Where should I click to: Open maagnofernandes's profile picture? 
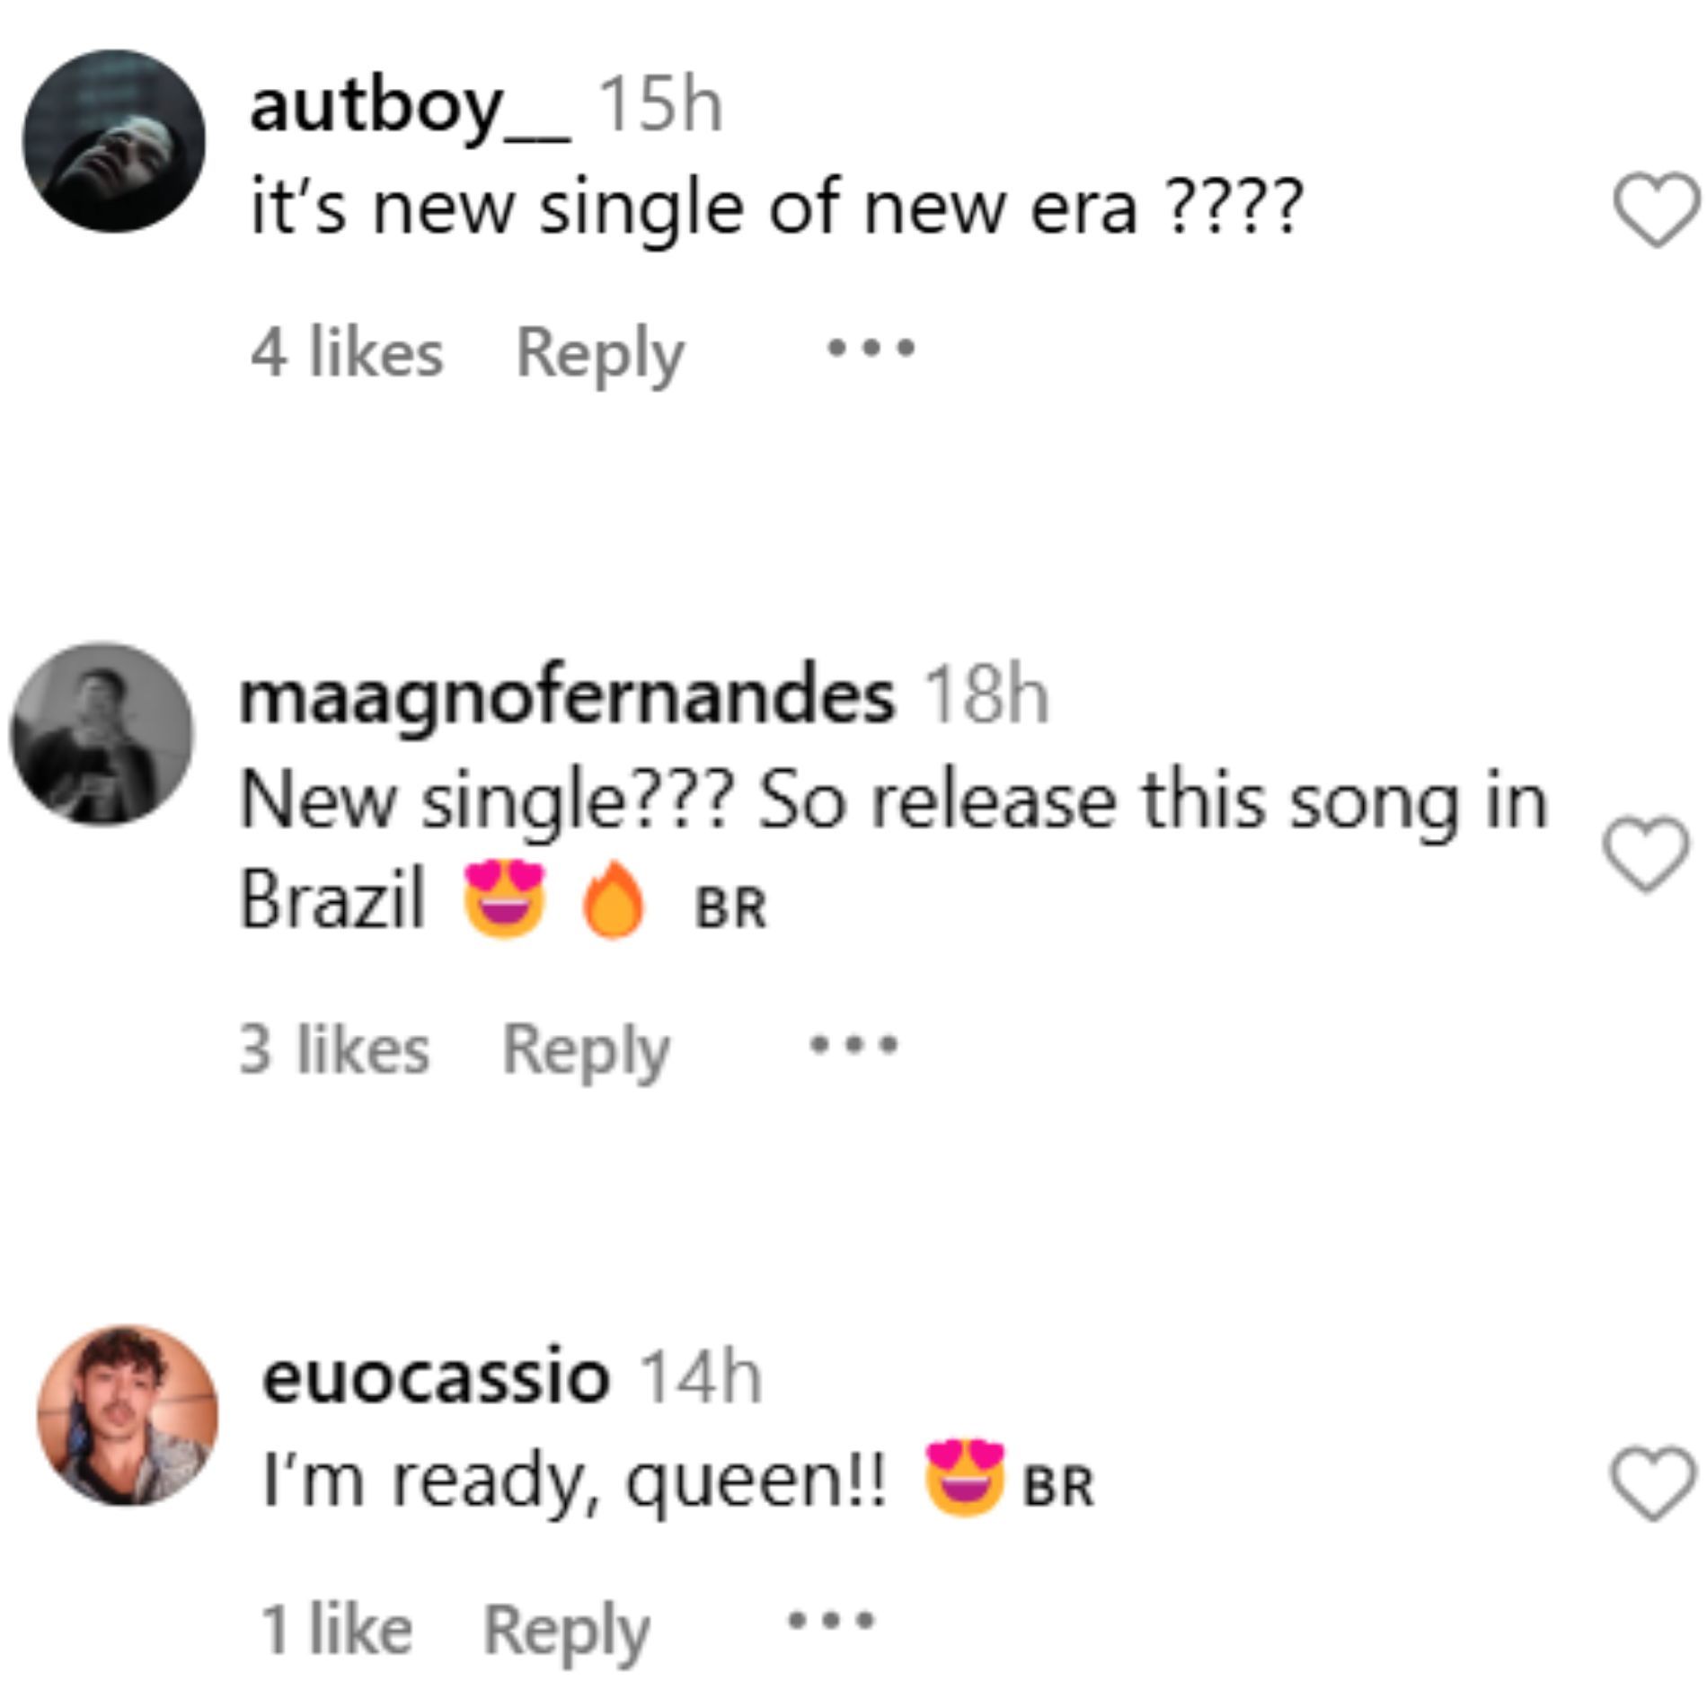click(x=102, y=733)
